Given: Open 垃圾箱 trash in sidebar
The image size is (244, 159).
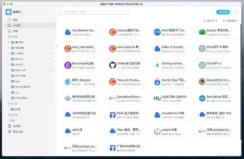Looking at the screenshot, I should tap(16, 126).
